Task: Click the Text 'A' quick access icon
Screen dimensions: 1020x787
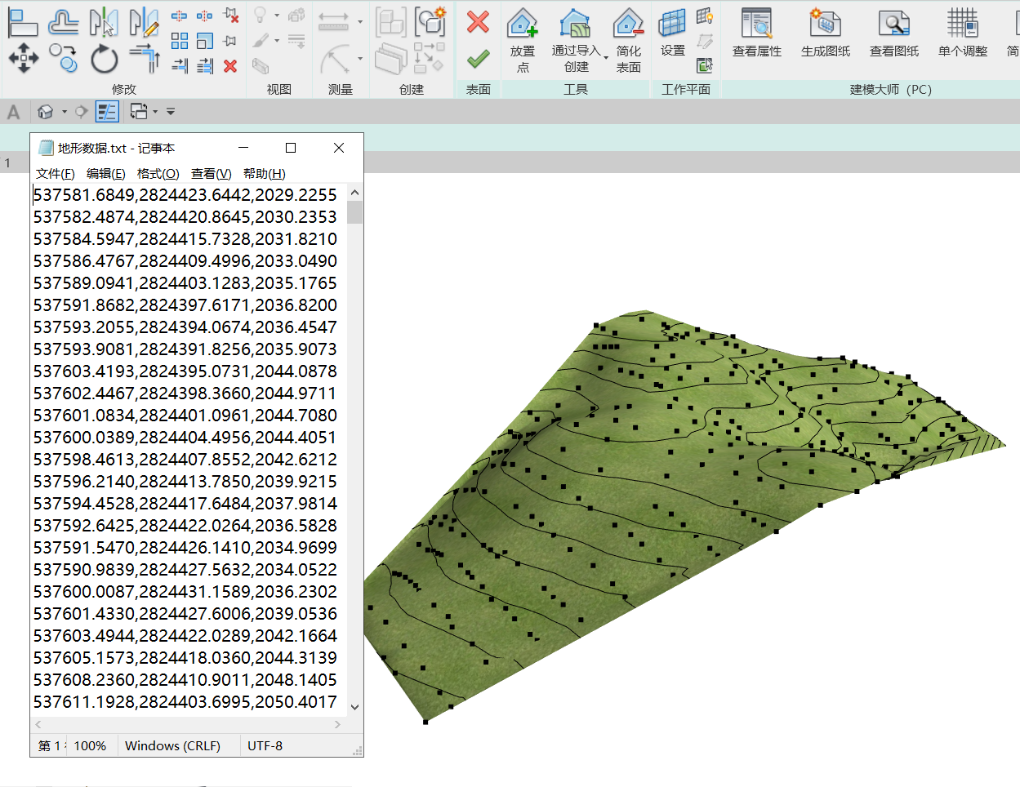Action: pyautogui.click(x=14, y=112)
